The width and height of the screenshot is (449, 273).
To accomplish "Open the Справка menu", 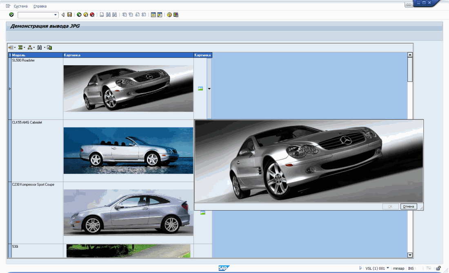I will tap(40, 6).
